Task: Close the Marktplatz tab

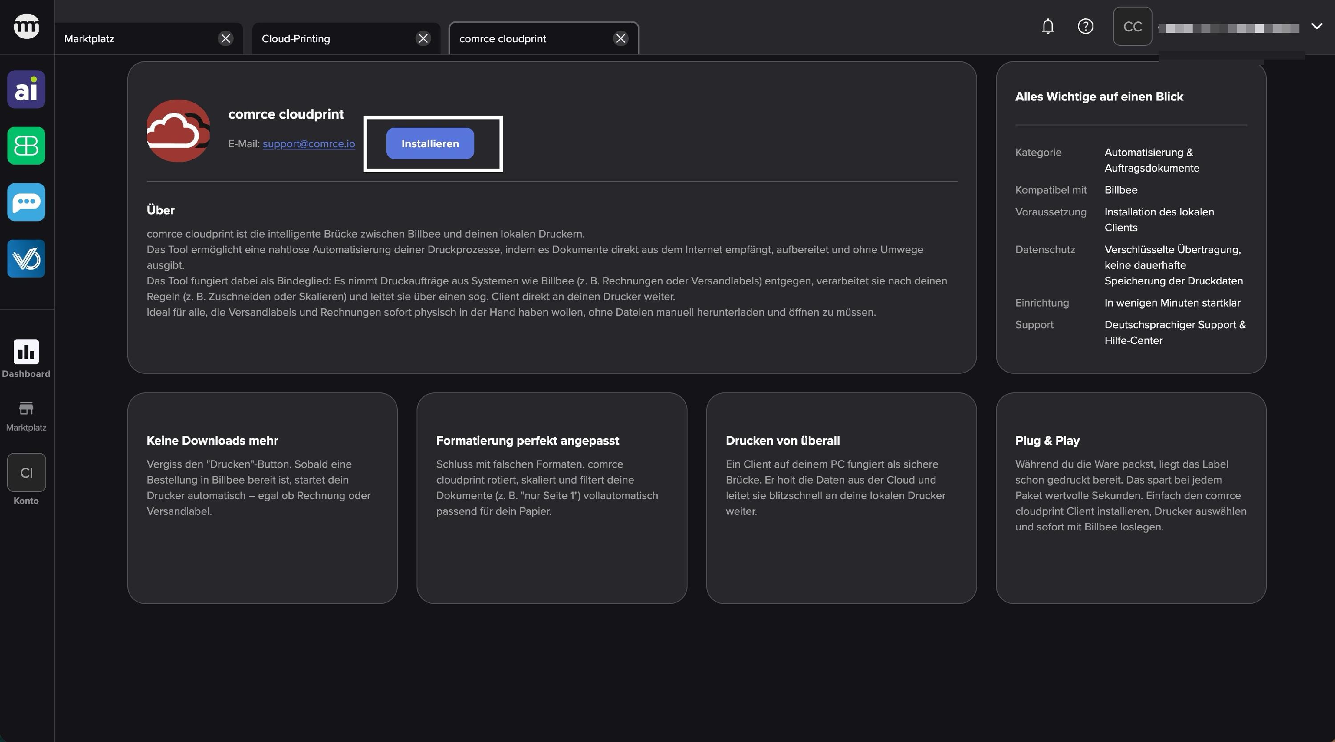Action: pyautogui.click(x=226, y=38)
